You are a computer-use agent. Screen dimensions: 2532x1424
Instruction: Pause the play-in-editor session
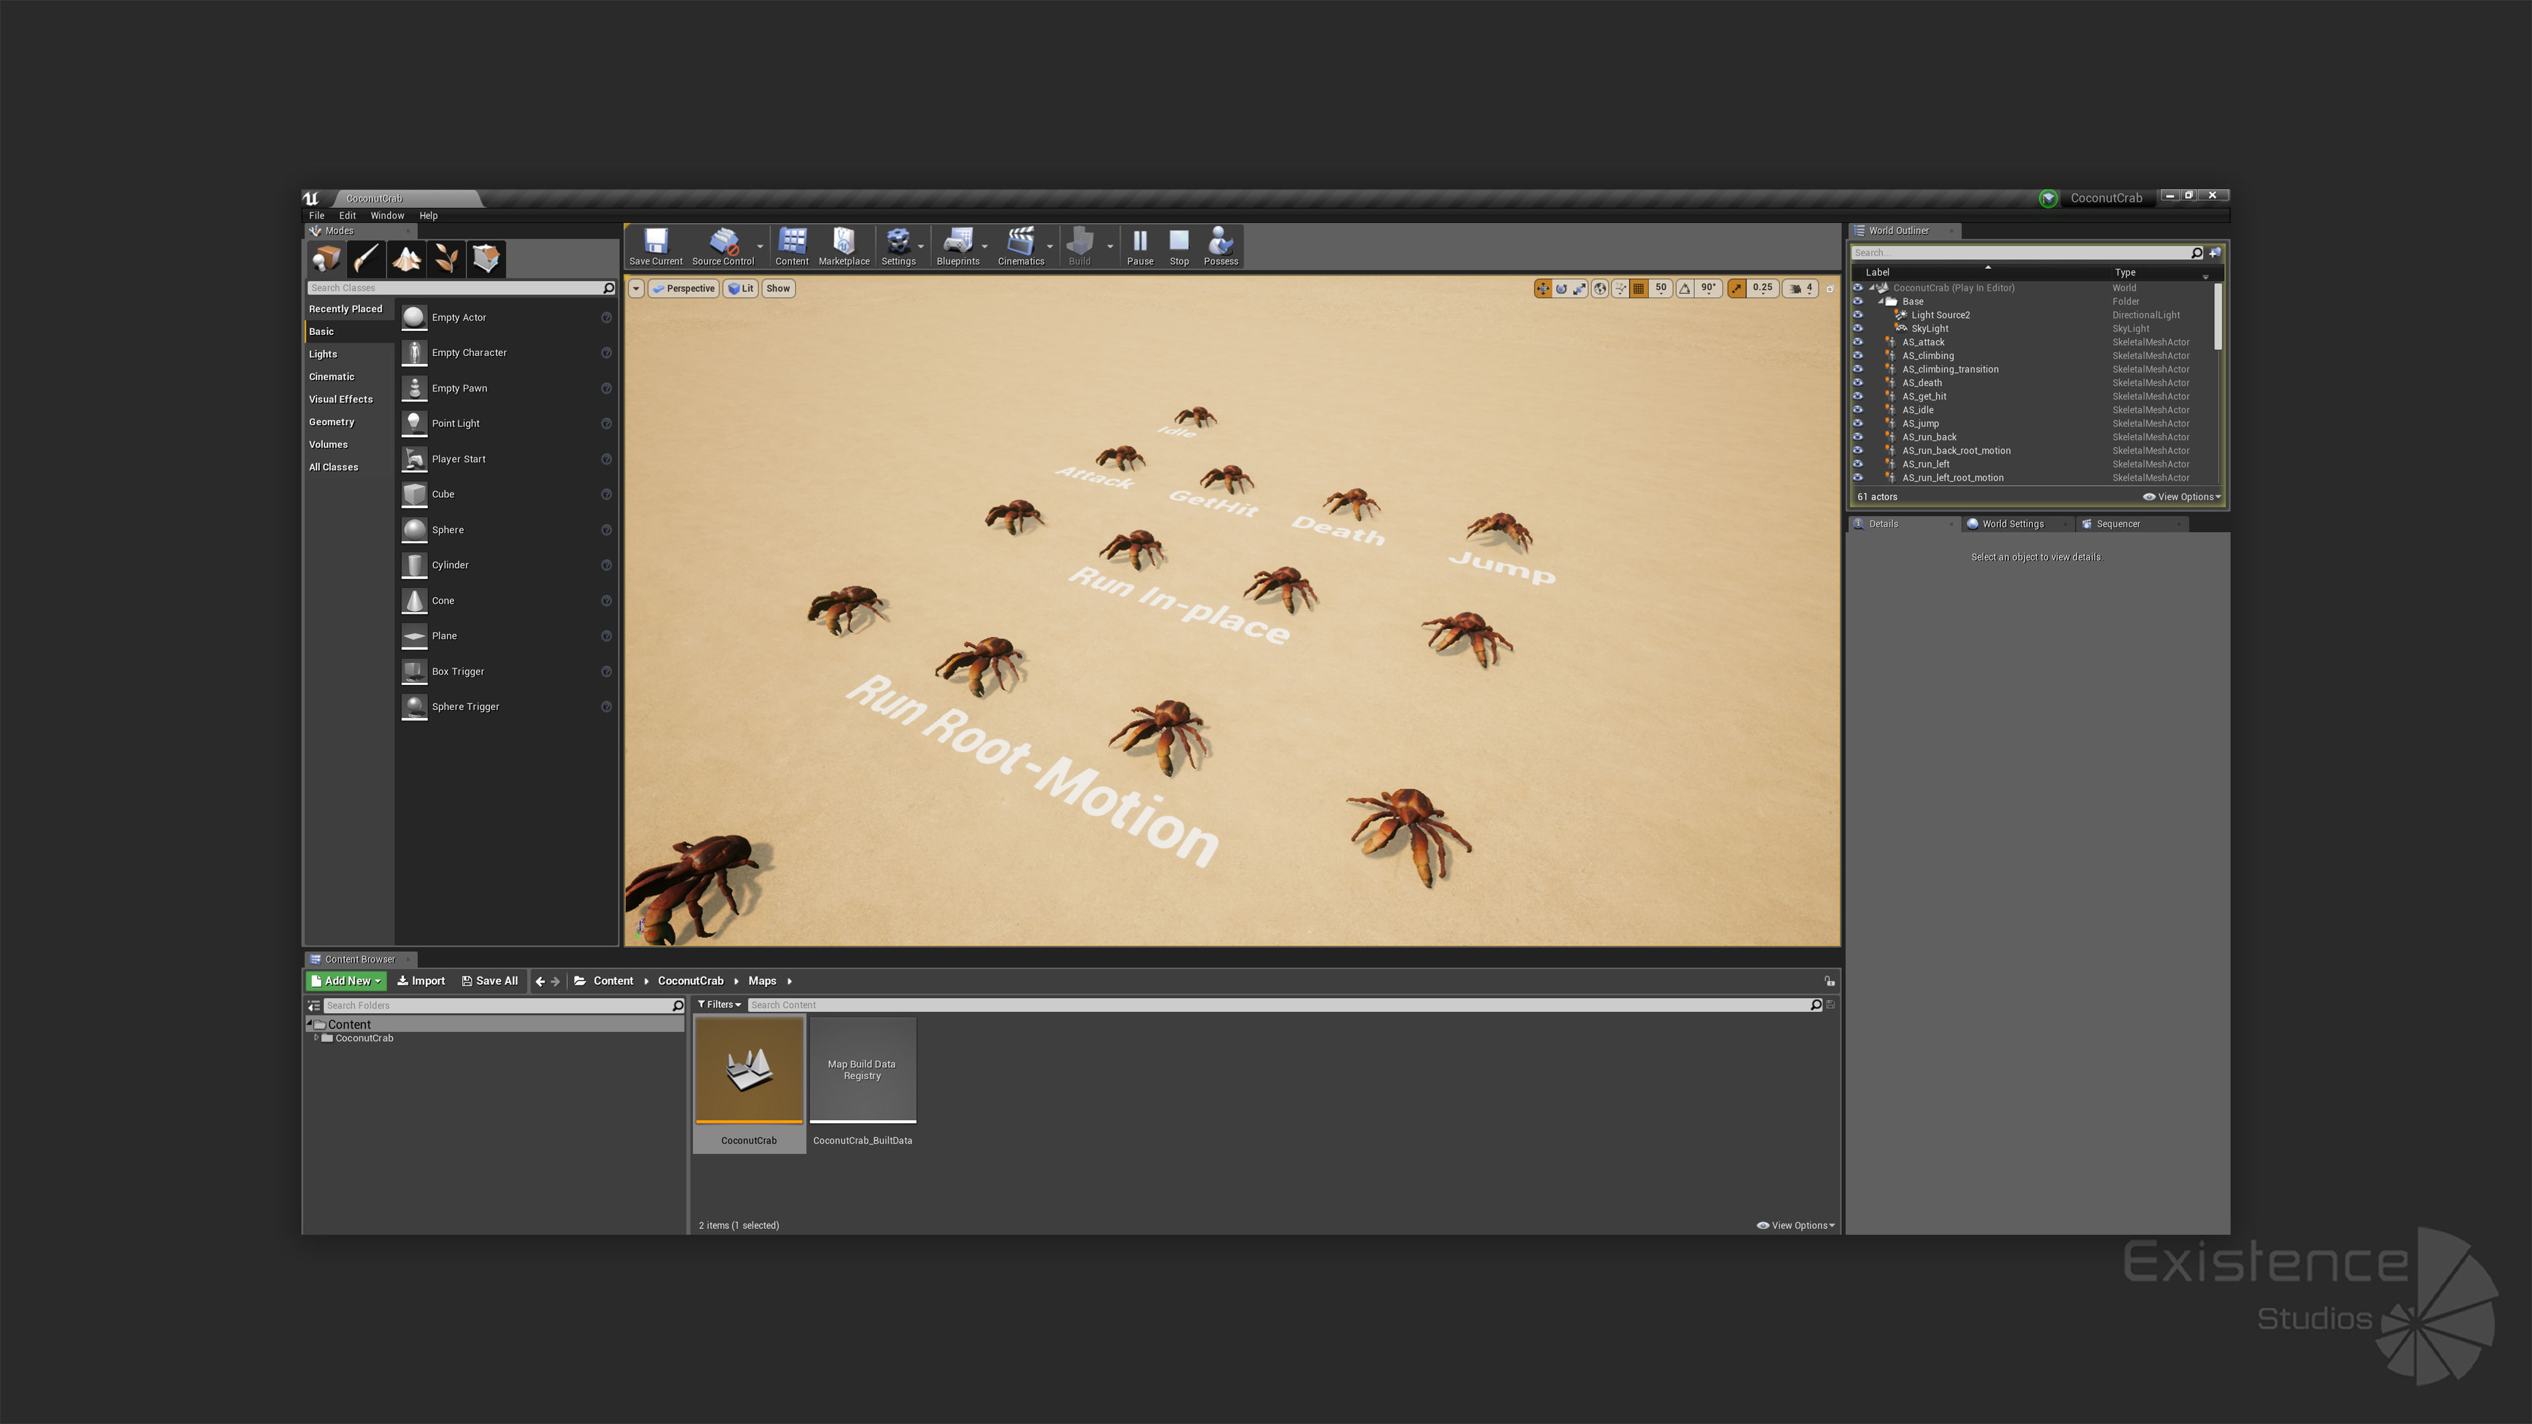click(x=1139, y=246)
